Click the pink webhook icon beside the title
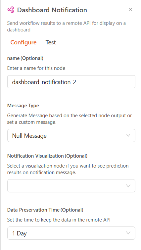 (11, 10)
